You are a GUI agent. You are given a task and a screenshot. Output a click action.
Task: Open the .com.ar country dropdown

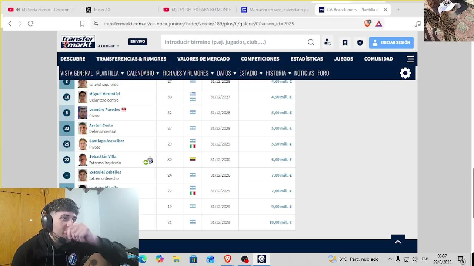point(109,46)
